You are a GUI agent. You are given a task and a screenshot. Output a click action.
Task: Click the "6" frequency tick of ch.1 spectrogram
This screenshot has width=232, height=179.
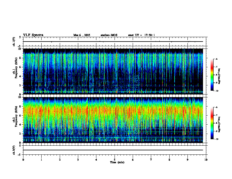(21, 67)
